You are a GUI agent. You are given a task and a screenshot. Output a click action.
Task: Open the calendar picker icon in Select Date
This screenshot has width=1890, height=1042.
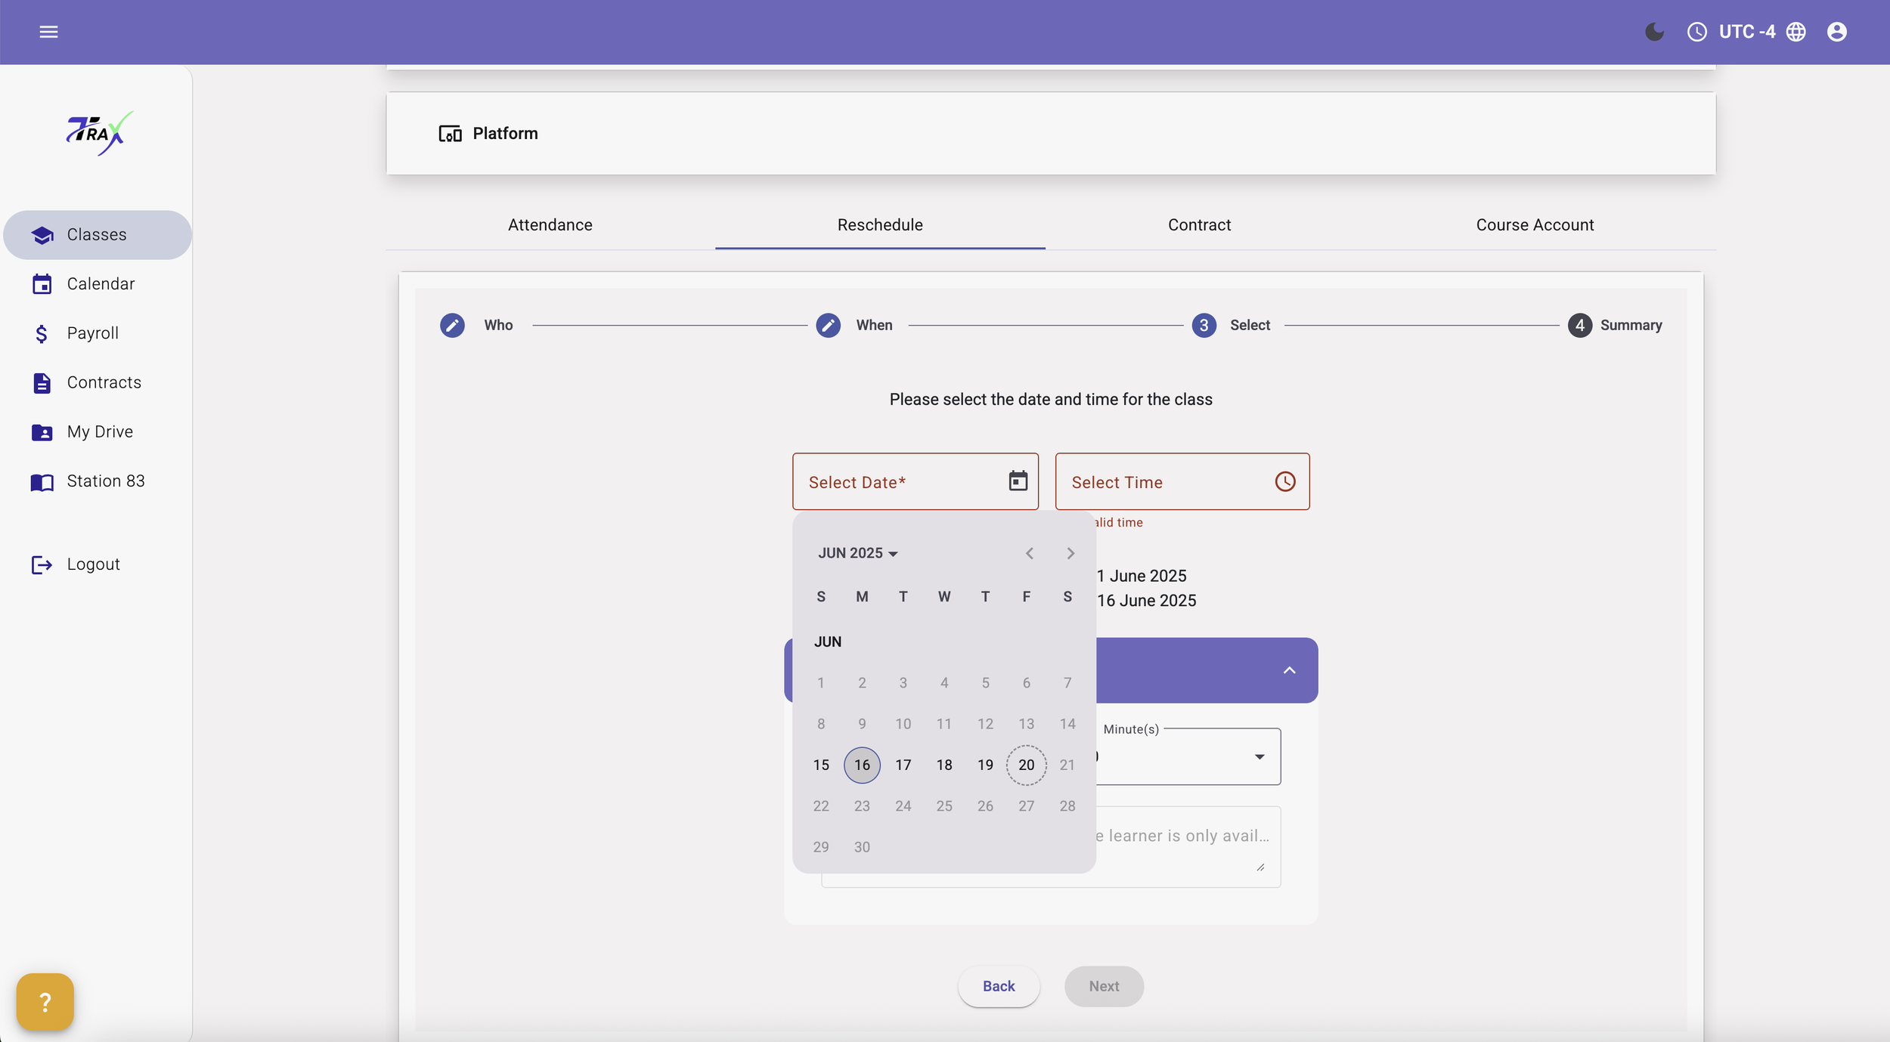point(1018,481)
